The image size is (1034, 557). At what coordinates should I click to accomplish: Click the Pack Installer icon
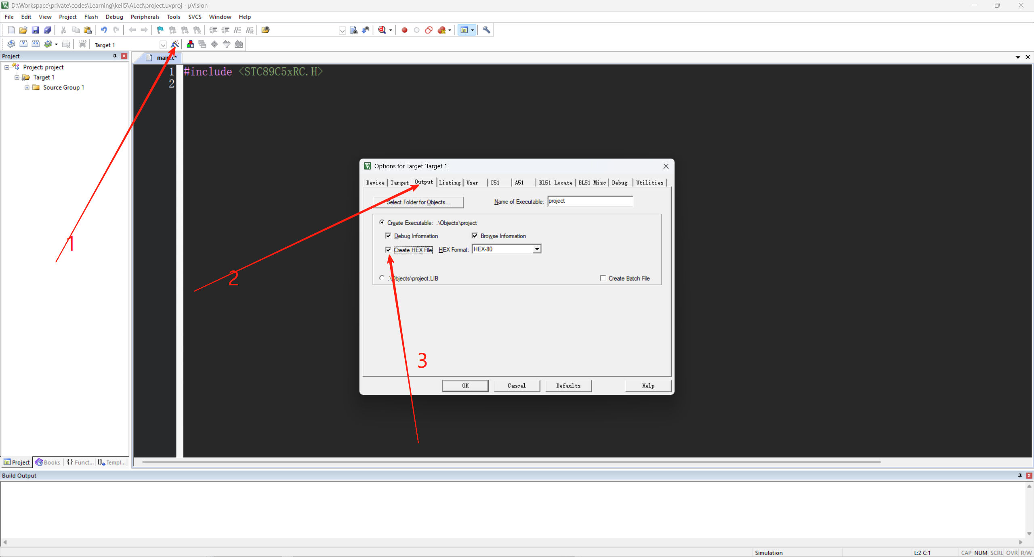(x=239, y=44)
